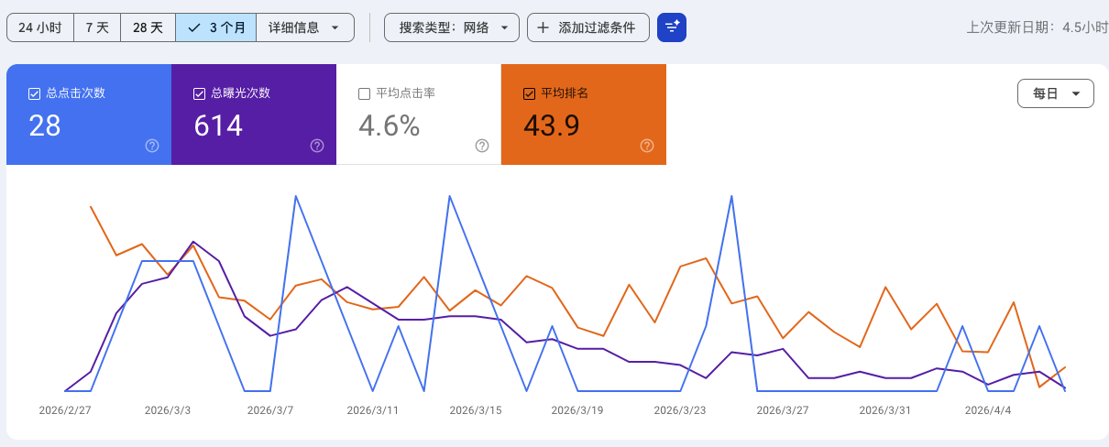The width and height of the screenshot is (1109, 447).
Task: Select the 7 天 time range
Action: [x=97, y=27]
